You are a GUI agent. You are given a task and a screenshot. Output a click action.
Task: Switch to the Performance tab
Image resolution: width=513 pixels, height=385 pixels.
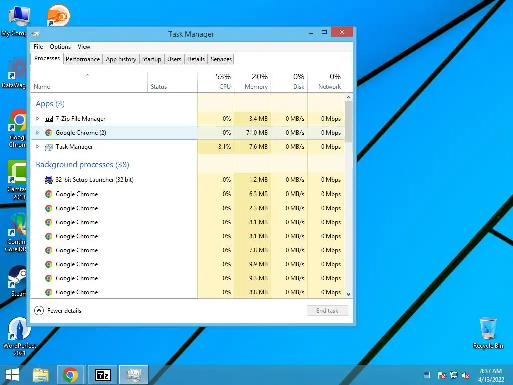[x=83, y=59]
